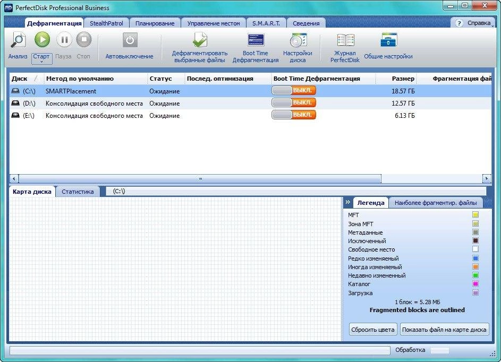The image size is (501, 362).
Task: Click the Свободное место white swatch
Action: point(475,249)
